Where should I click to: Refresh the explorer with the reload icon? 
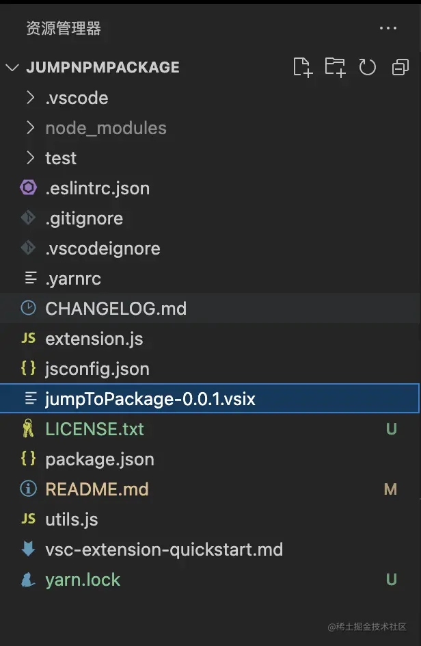click(x=367, y=67)
